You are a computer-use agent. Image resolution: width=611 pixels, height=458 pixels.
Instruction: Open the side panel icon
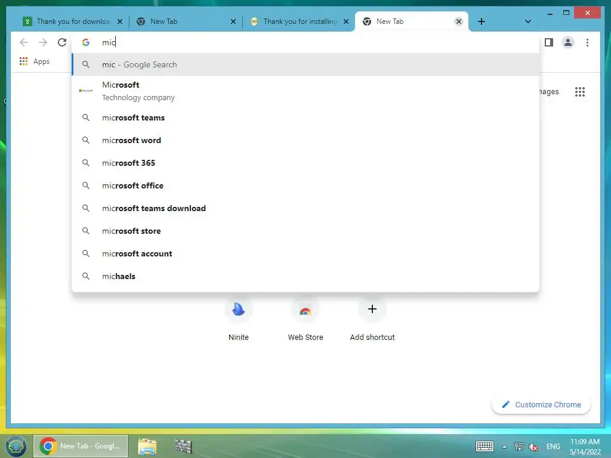(549, 42)
